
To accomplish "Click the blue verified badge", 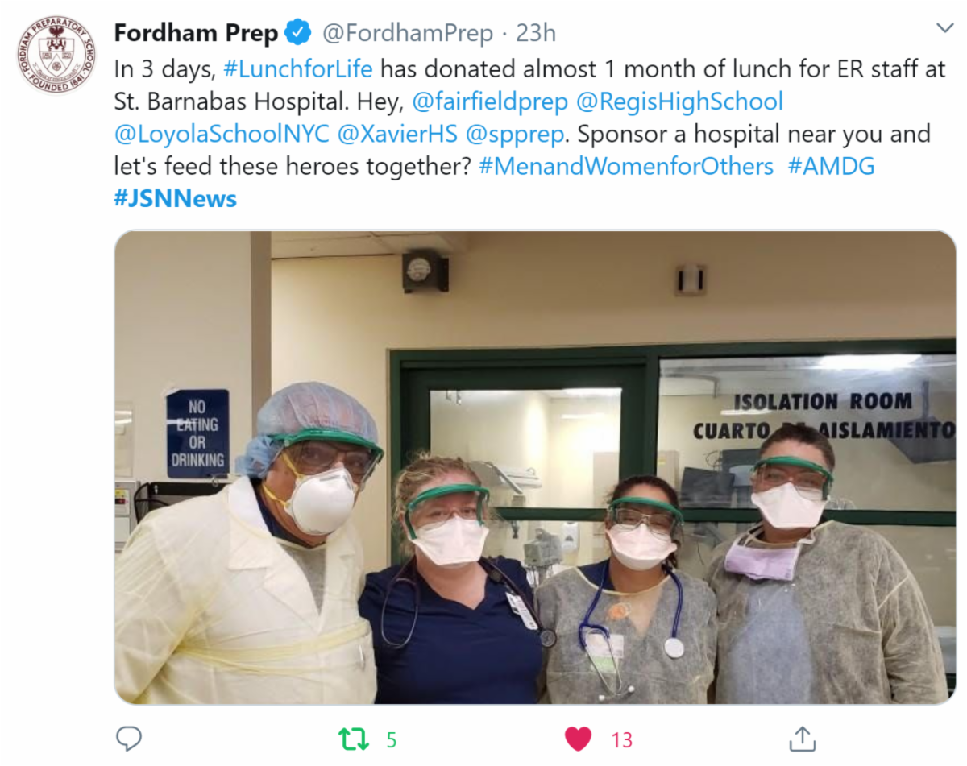I will [299, 34].
